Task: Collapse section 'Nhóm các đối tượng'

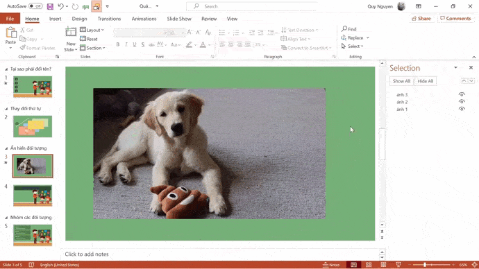Action: [6, 218]
